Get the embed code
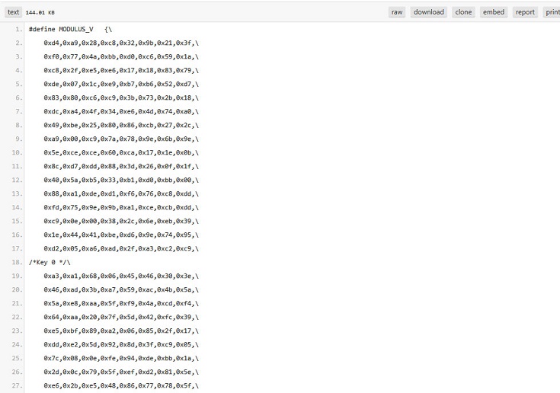 (494, 12)
